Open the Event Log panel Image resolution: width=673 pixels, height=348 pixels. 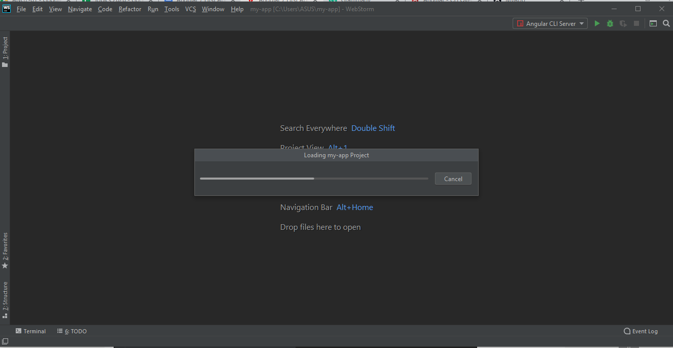point(641,331)
